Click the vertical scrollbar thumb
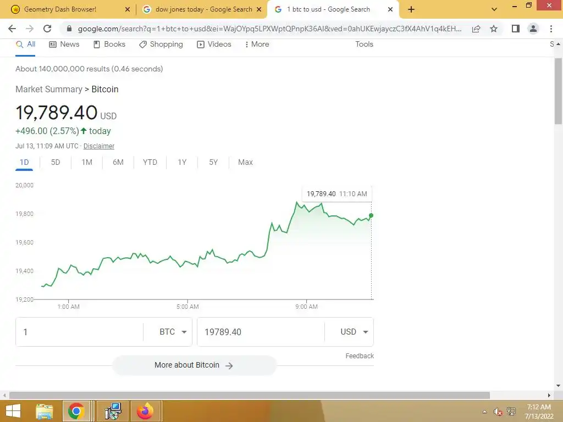This screenshot has height=422, width=563. 559,91
